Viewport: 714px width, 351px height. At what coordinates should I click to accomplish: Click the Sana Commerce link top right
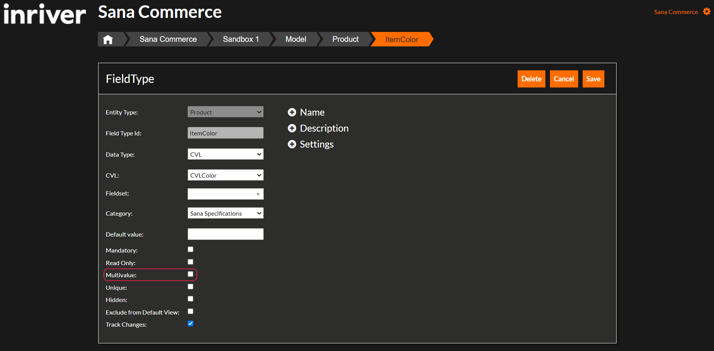[x=676, y=12]
